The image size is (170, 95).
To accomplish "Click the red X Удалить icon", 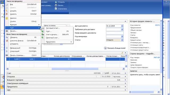I will pyautogui.click(x=7, y=14).
